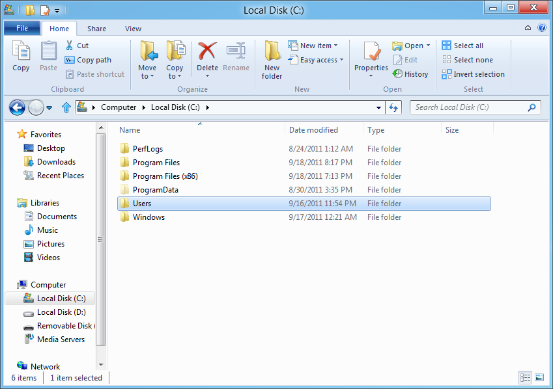Click the Edit button in Open group
This screenshot has height=389, width=553.
point(406,60)
